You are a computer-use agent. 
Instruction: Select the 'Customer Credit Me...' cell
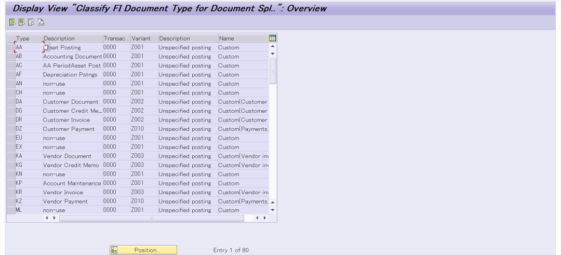73,111
